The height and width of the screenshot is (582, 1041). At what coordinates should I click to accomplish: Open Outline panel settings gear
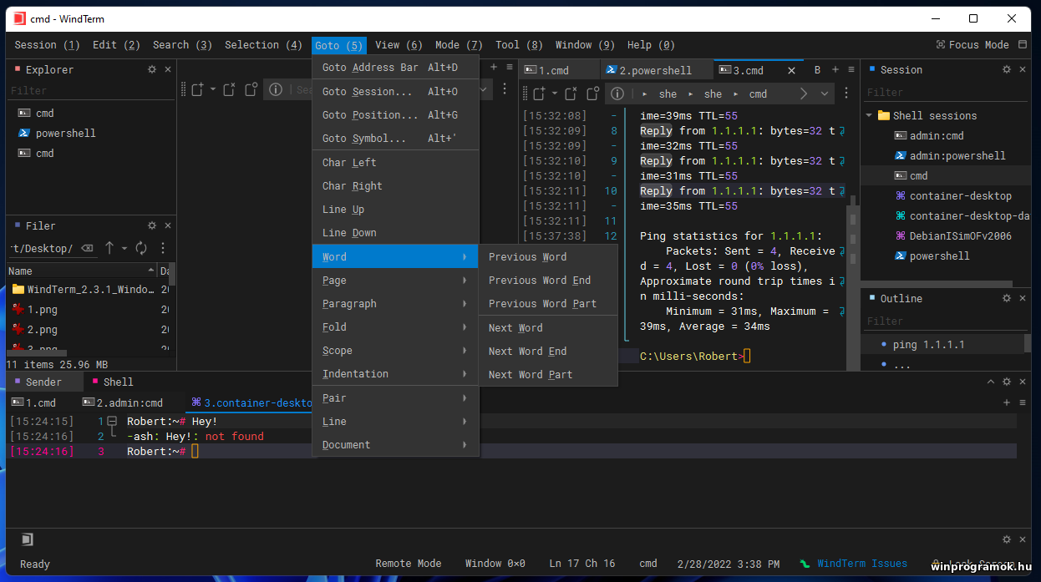pyautogui.click(x=1007, y=298)
